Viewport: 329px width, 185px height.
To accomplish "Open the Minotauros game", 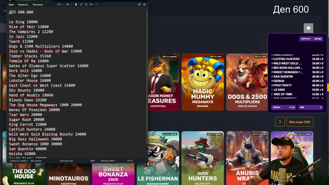I will [69, 174].
